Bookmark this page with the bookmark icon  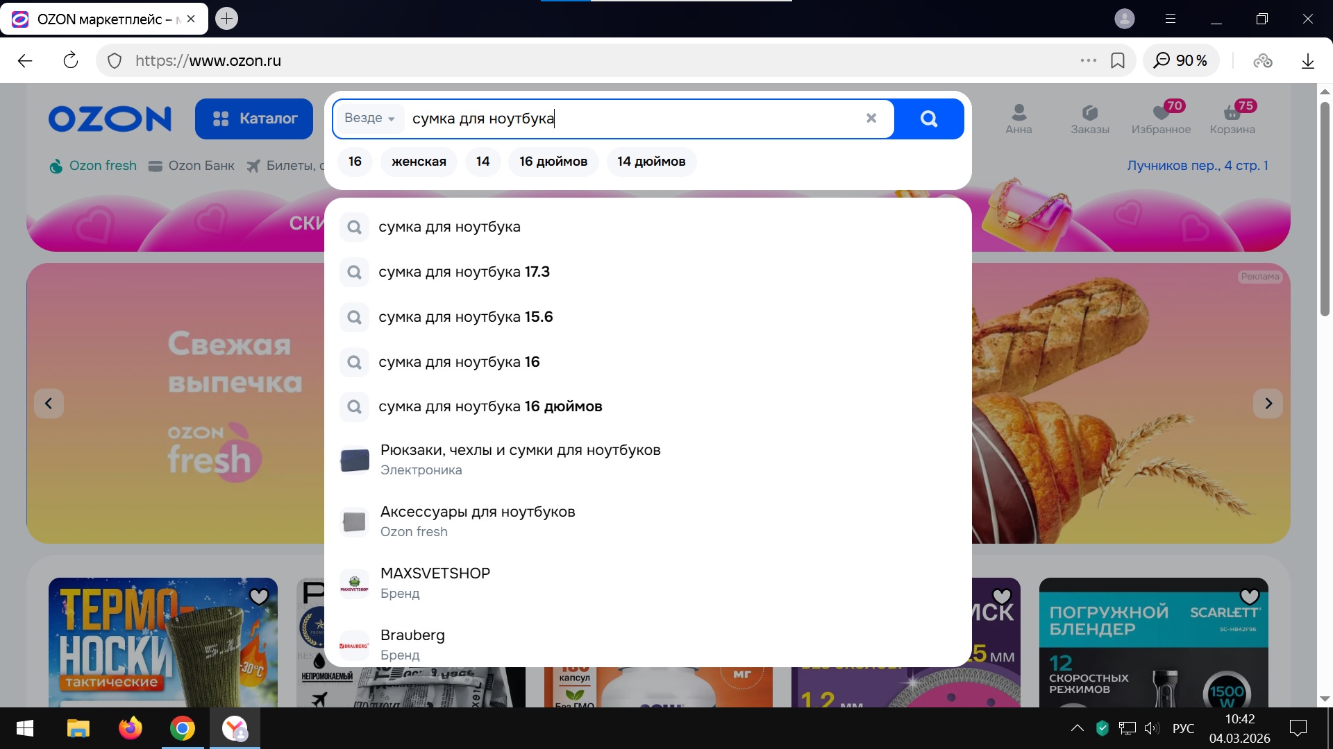[1118, 60]
